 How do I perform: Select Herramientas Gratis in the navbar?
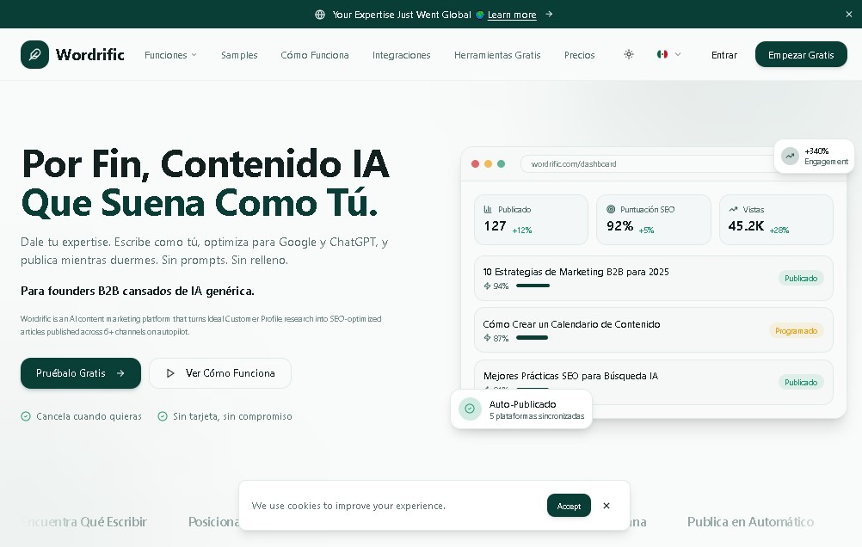(497, 55)
